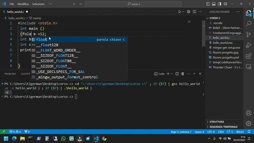Image resolution: width=254 pixels, height=143 pixels.
Task: Open Explorer panel more actions
Action: (x=238, y=12)
